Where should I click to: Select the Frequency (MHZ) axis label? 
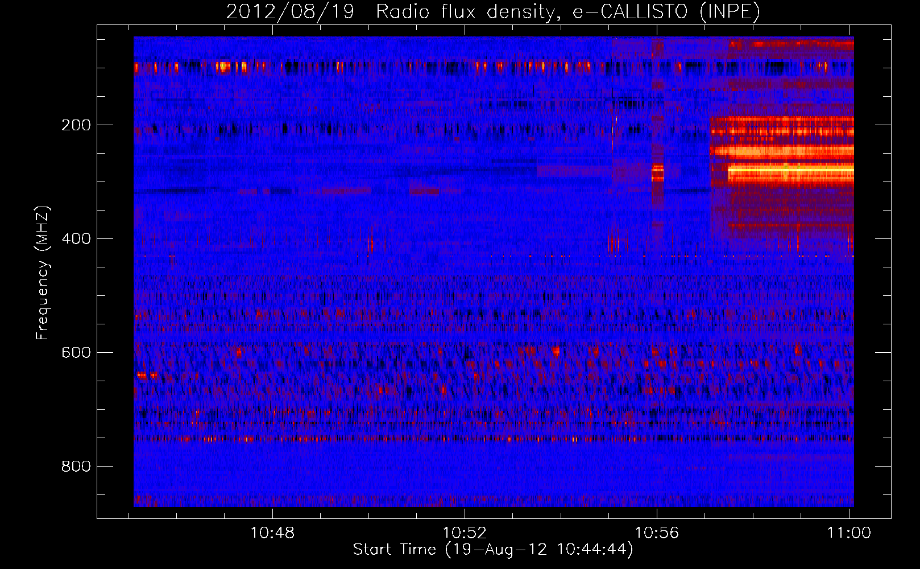point(43,273)
